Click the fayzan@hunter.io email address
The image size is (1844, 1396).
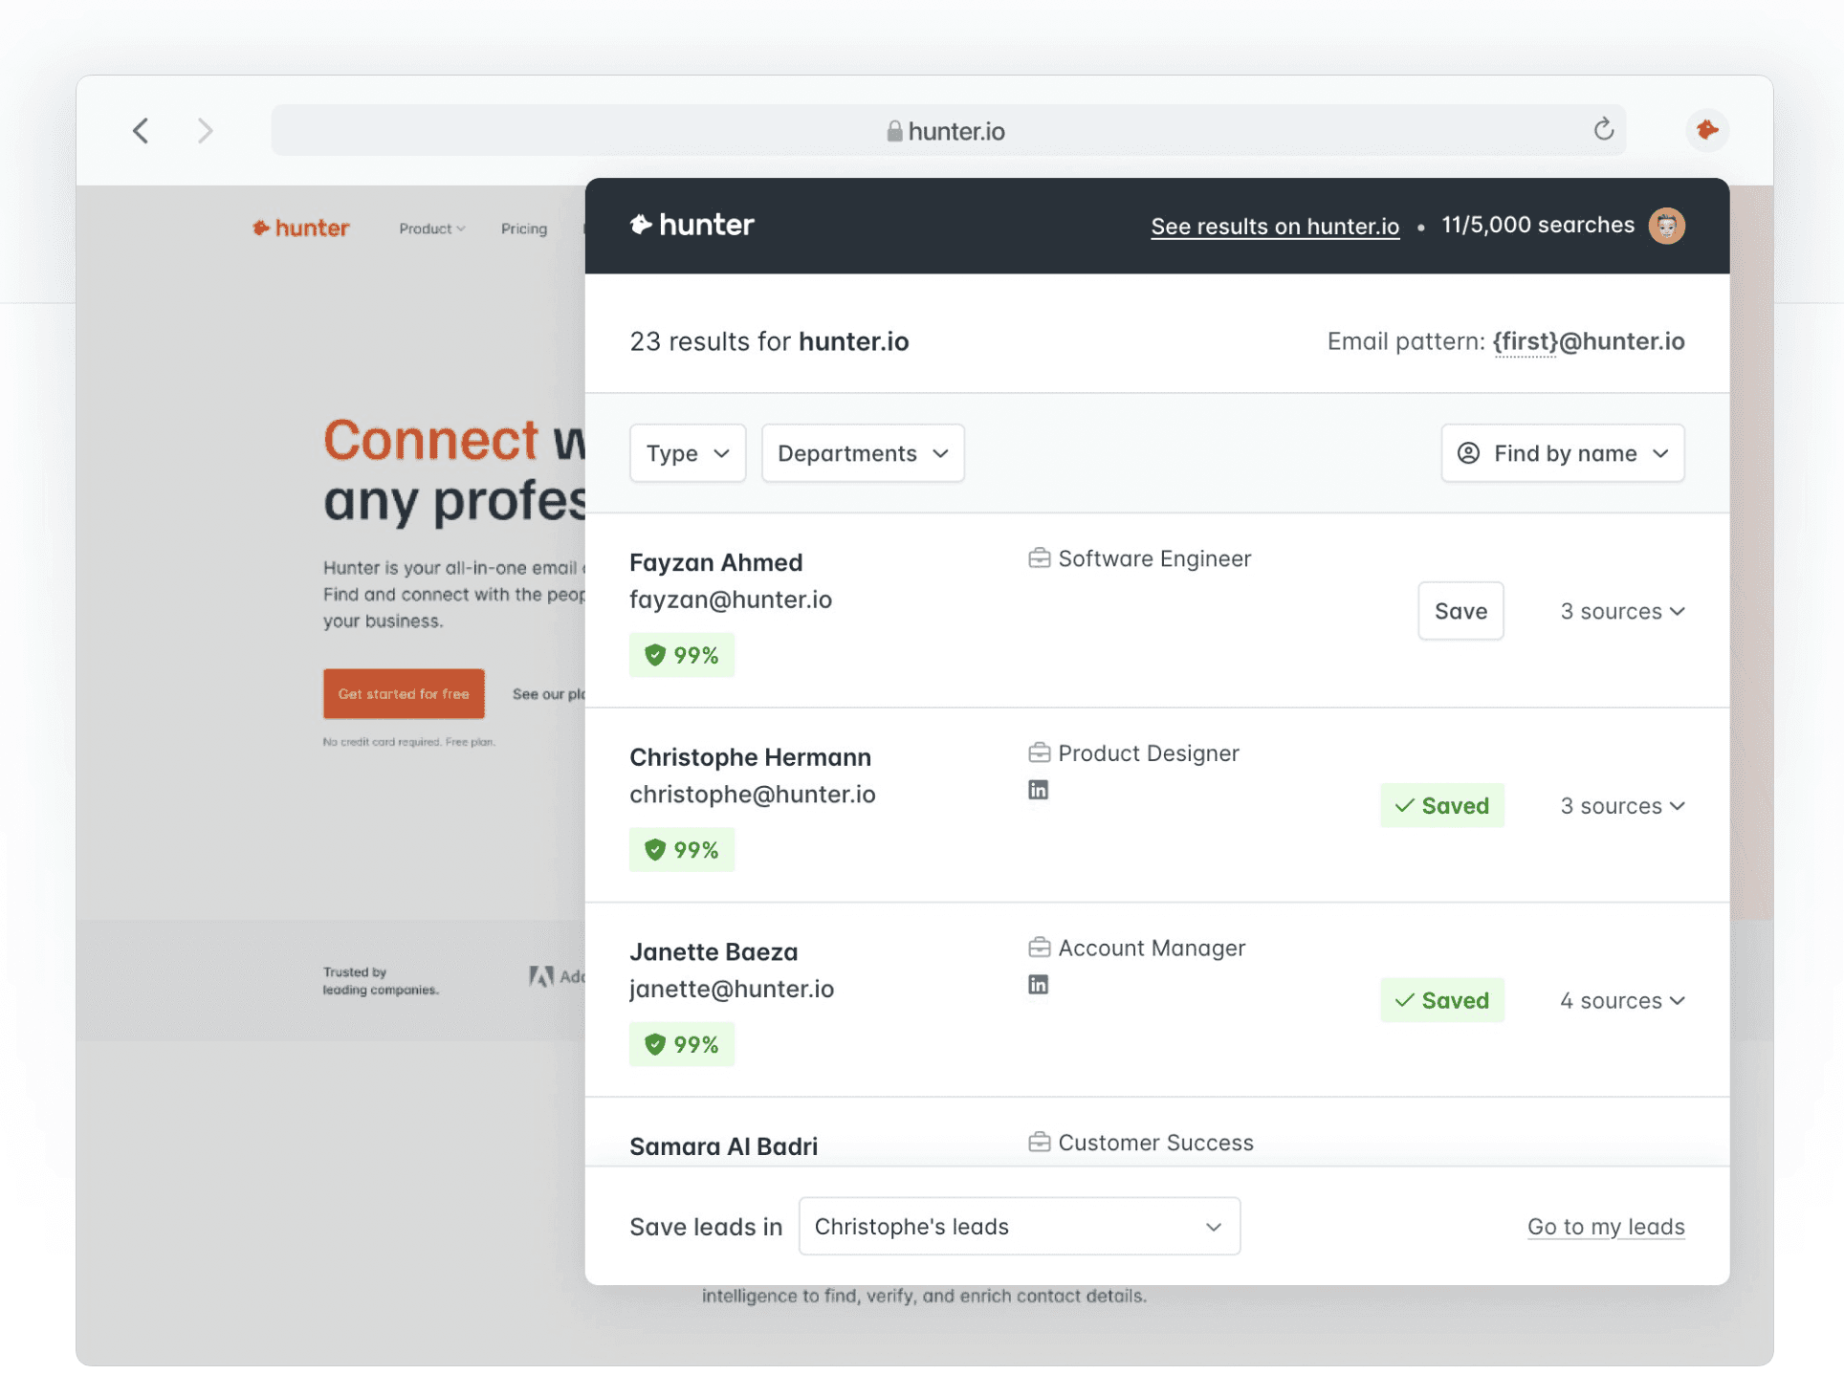(x=731, y=600)
